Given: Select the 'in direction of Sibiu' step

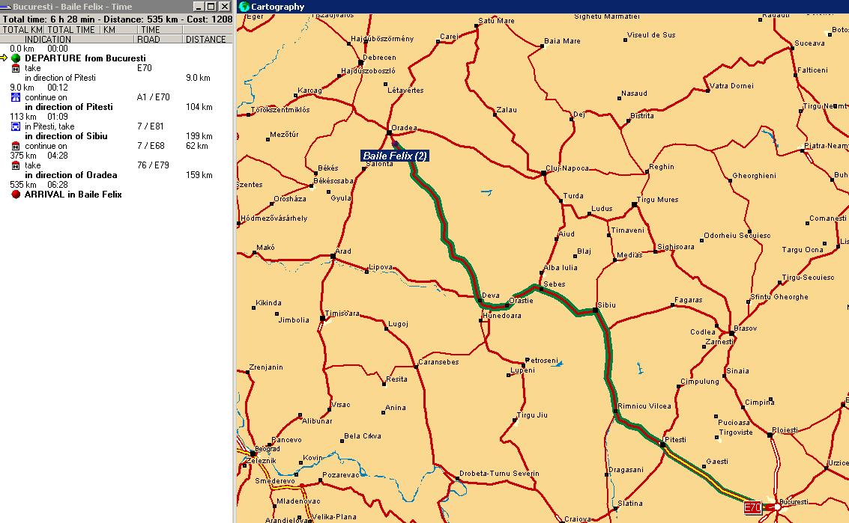Looking at the screenshot, I should pyautogui.click(x=66, y=136).
